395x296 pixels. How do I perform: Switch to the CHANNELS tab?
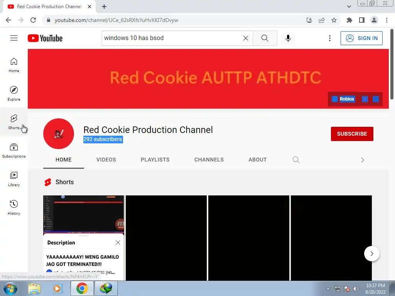tap(209, 160)
